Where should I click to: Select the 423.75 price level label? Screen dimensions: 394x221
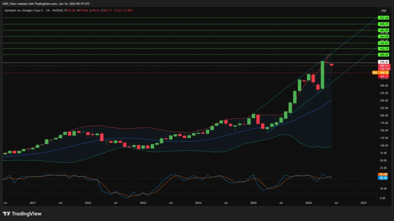point(384,49)
